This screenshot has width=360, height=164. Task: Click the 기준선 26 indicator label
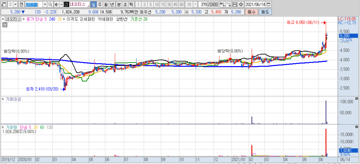point(139,19)
